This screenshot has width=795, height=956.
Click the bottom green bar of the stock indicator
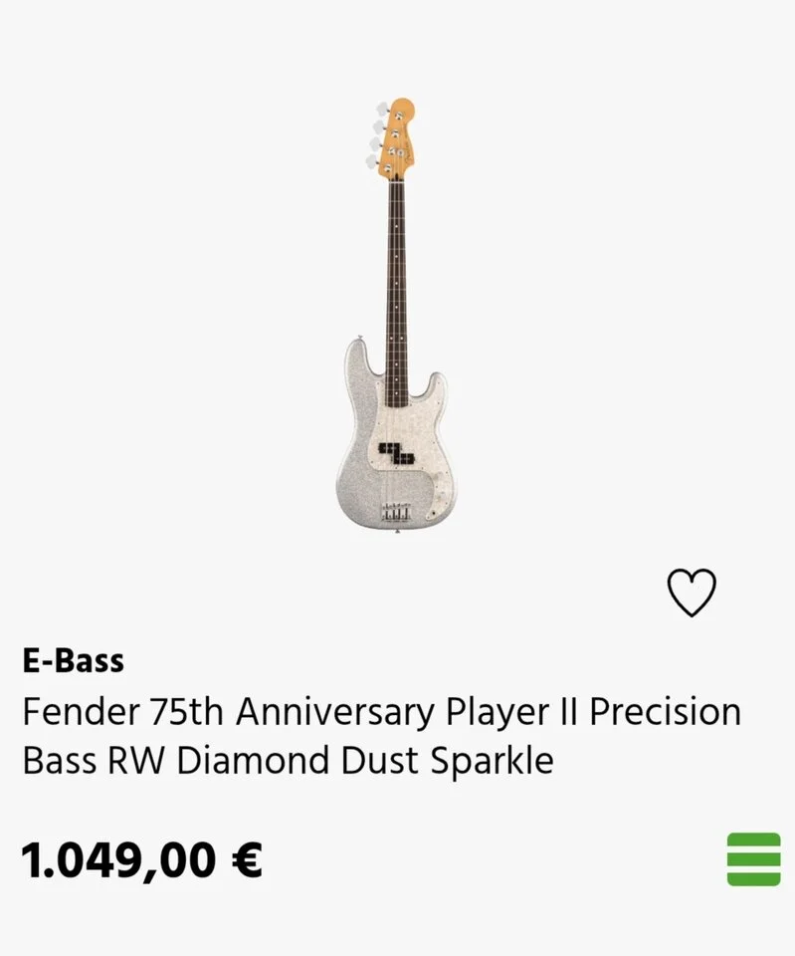[753, 877]
